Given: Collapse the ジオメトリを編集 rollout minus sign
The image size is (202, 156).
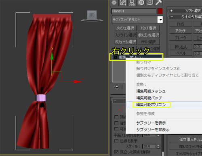Looking at the screenshot, I should click(x=172, y=17).
